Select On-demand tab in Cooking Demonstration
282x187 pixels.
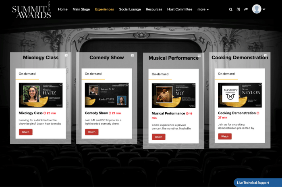(x=226, y=74)
